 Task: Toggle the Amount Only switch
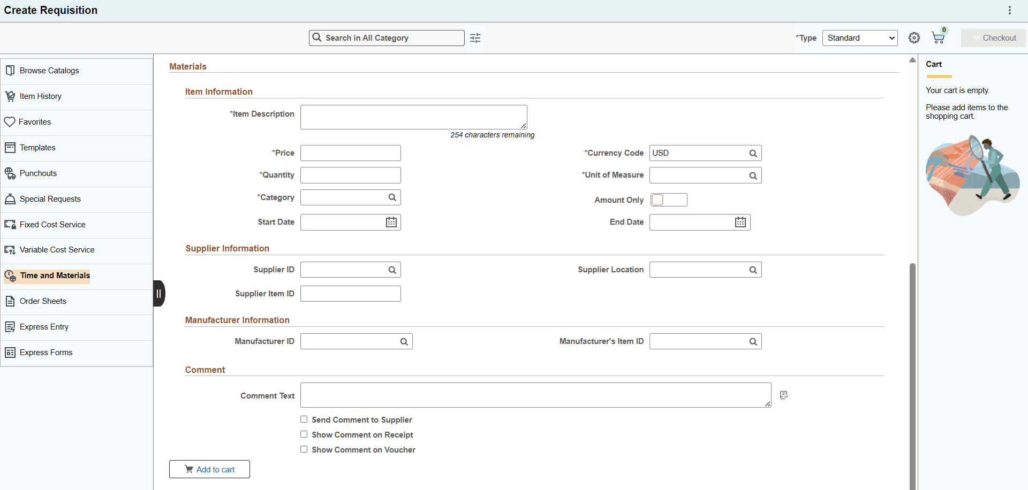pos(669,200)
